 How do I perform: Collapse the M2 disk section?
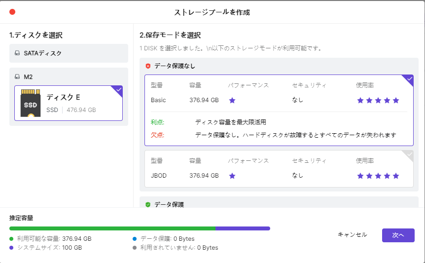[x=69, y=77]
